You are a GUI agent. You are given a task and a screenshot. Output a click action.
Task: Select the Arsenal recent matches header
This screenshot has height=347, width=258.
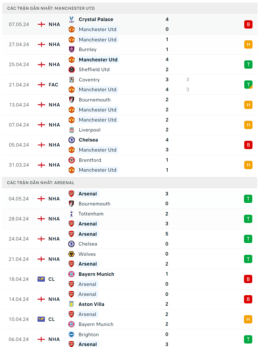click(x=41, y=183)
